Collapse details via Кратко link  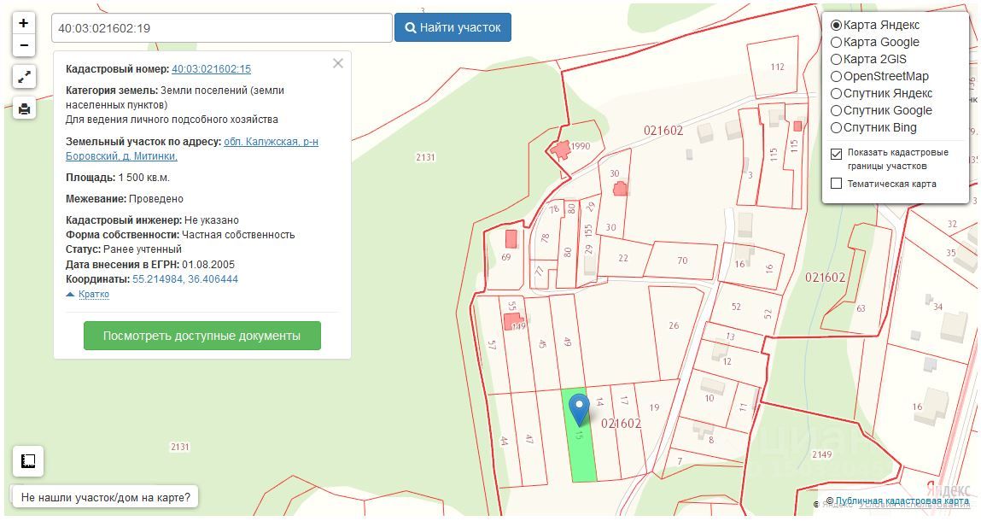94,295
